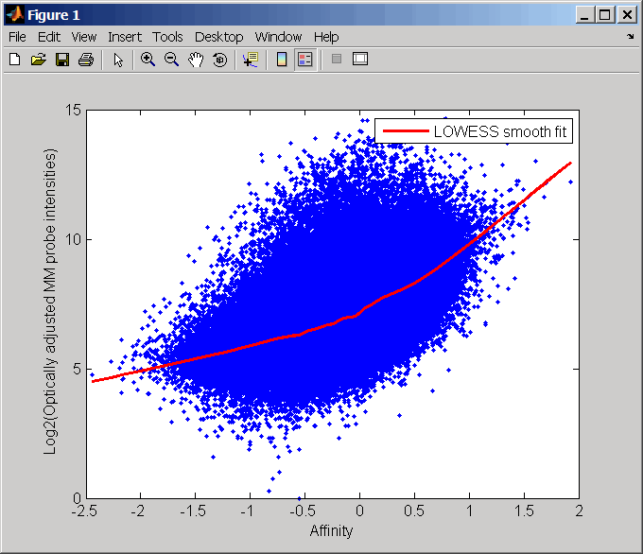Screen dimensions: 643x554
Task: Close the Figure 1 window
Action: click(x=627, y=15)
